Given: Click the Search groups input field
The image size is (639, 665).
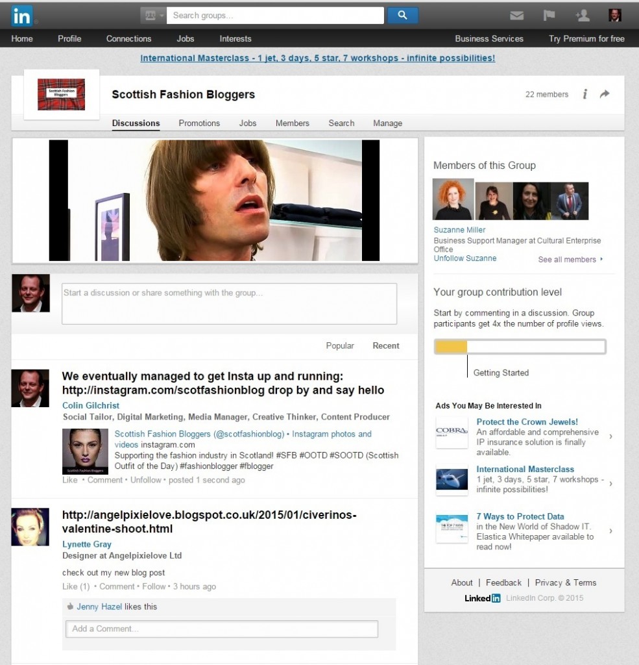Looking at the screenshot, I should pyautogui.click(x=275, y=16).
